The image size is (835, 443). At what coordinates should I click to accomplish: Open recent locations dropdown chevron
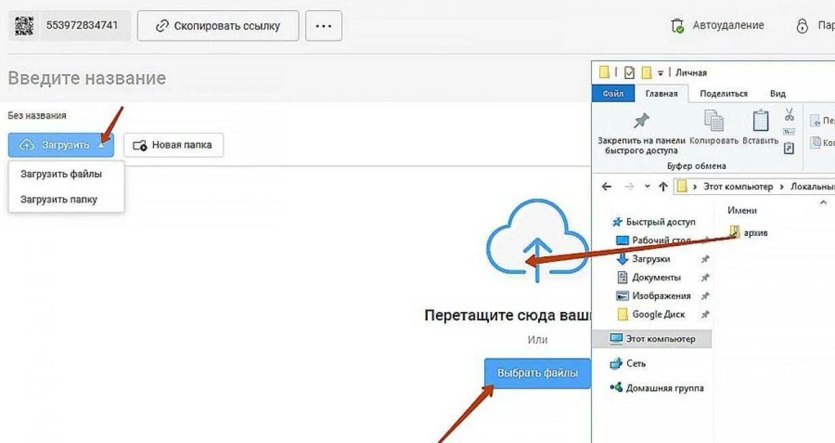tap(647, 186)
